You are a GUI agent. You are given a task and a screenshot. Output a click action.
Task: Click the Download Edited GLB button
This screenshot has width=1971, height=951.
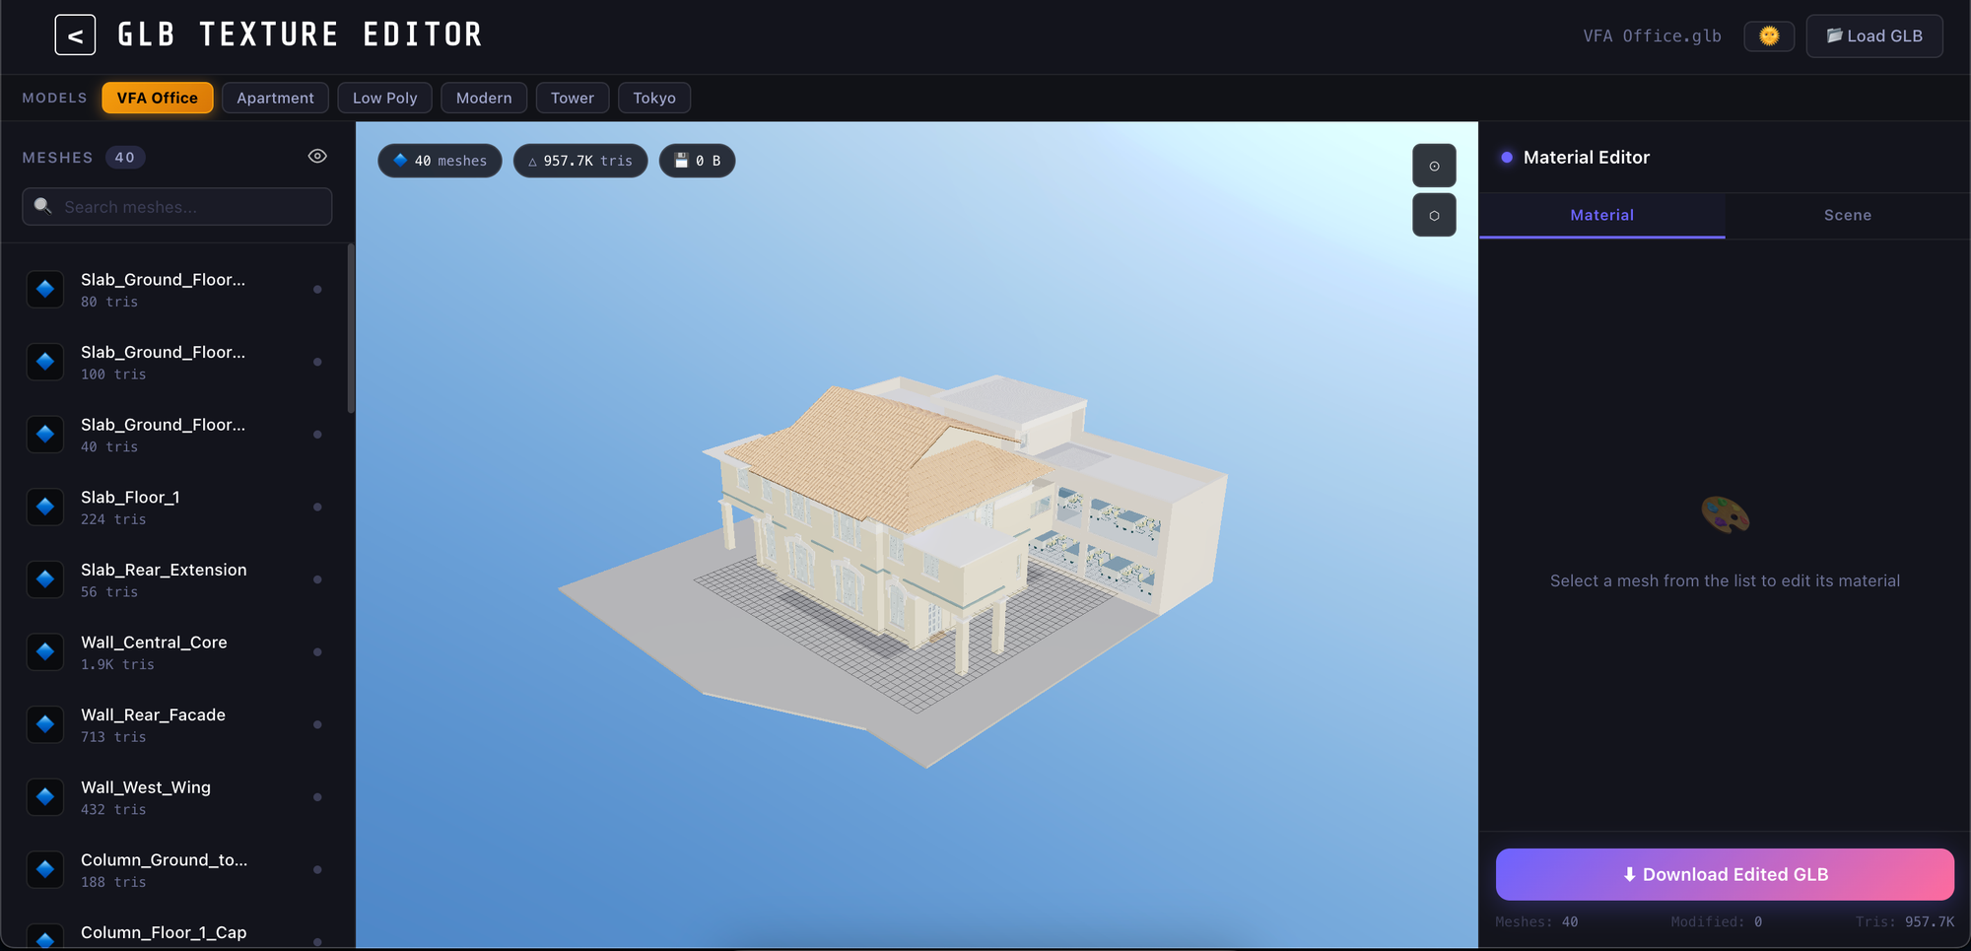tap(1725, 874)
